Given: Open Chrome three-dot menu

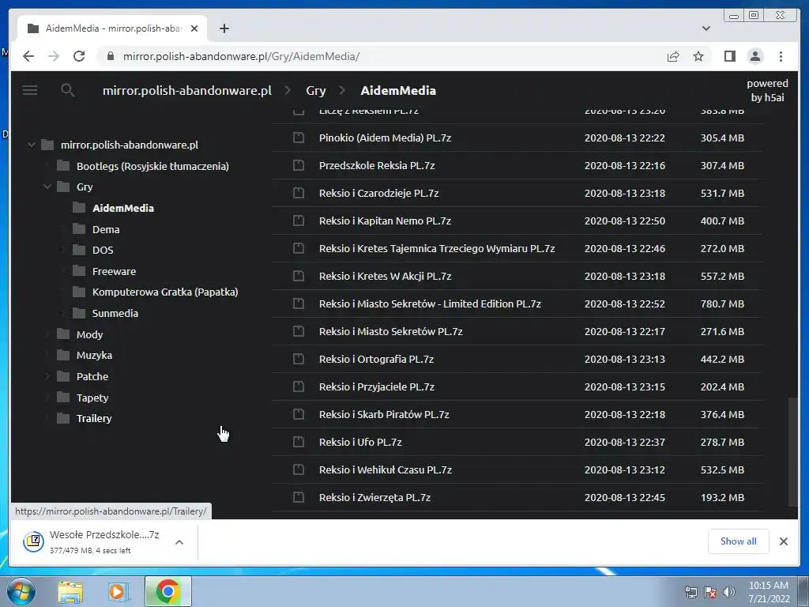Looking at the screenshot, I should (x=781, y=56).
